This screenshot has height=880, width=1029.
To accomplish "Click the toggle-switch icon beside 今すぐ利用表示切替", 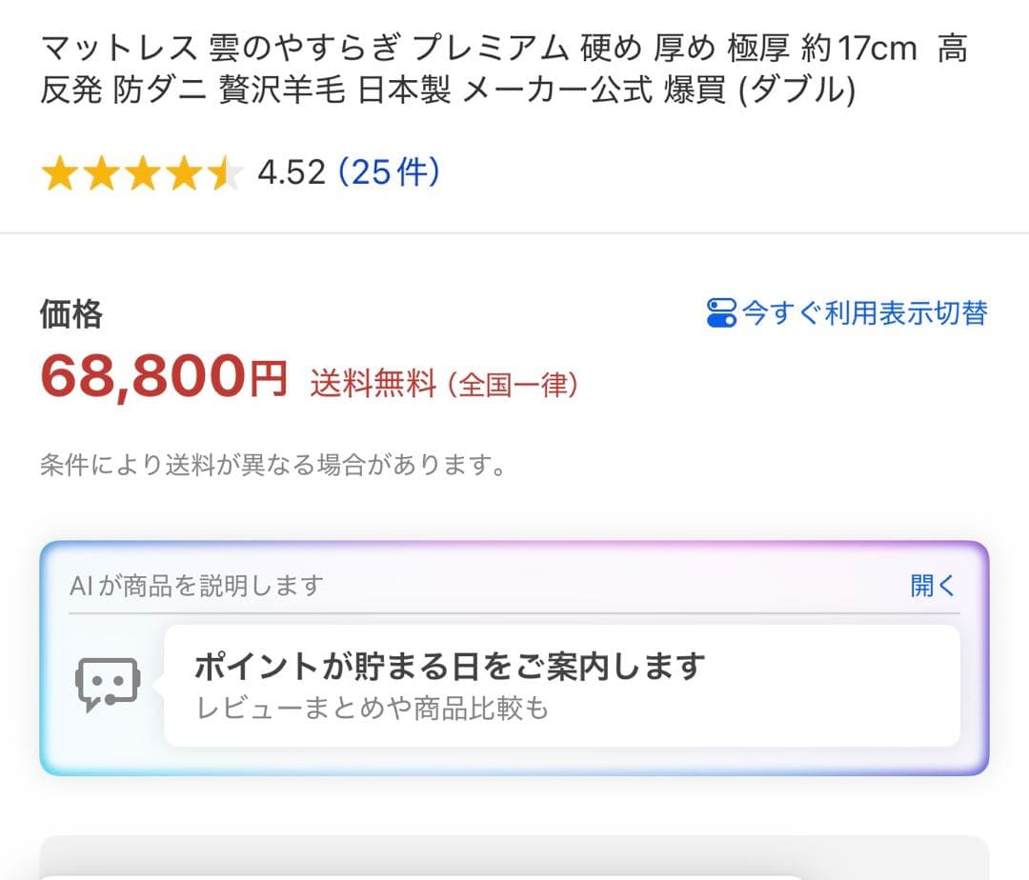I will click(x=724, y=312).
